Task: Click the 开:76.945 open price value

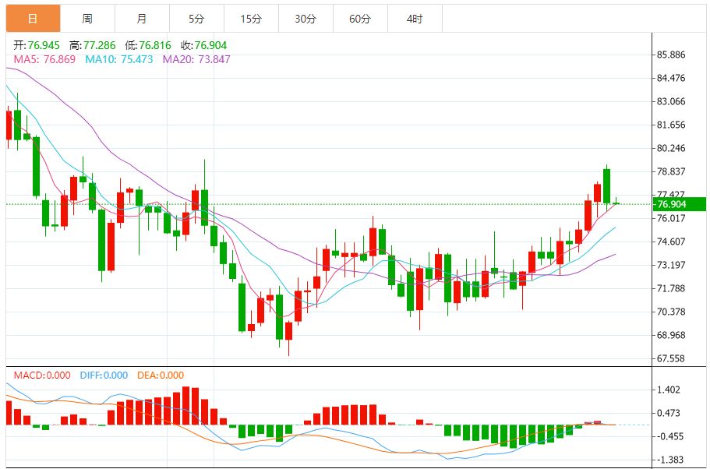Action: point(37,45)
